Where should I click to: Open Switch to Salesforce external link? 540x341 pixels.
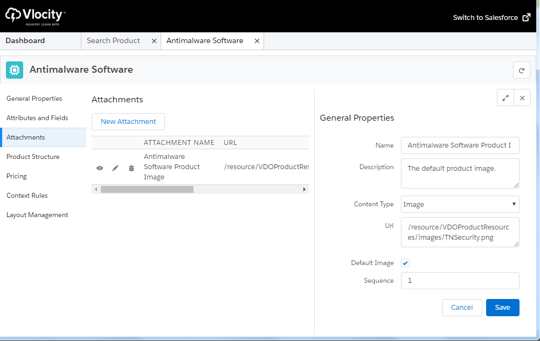[x=491, y=18]
